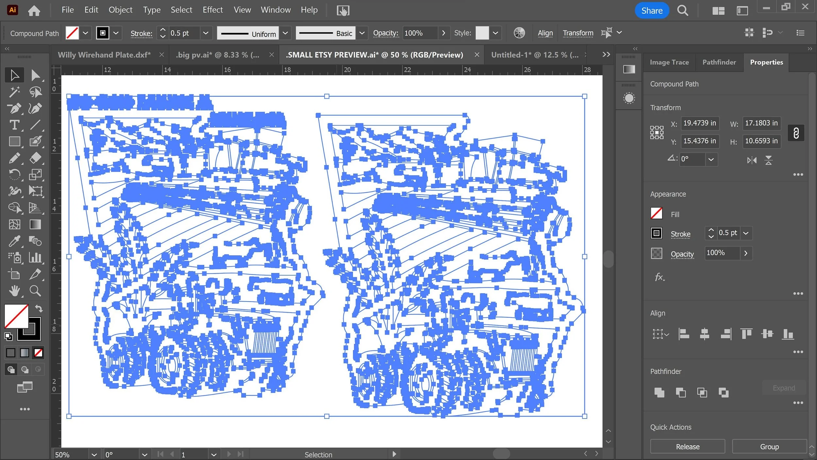Open the zoom level dropdown at 50%
Screen dimensions: 817x460
pyautogui.click(x=94, y=455)
